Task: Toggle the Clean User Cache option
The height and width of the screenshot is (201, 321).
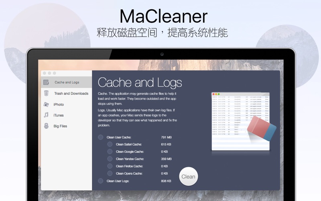Action: coord(101,137)
